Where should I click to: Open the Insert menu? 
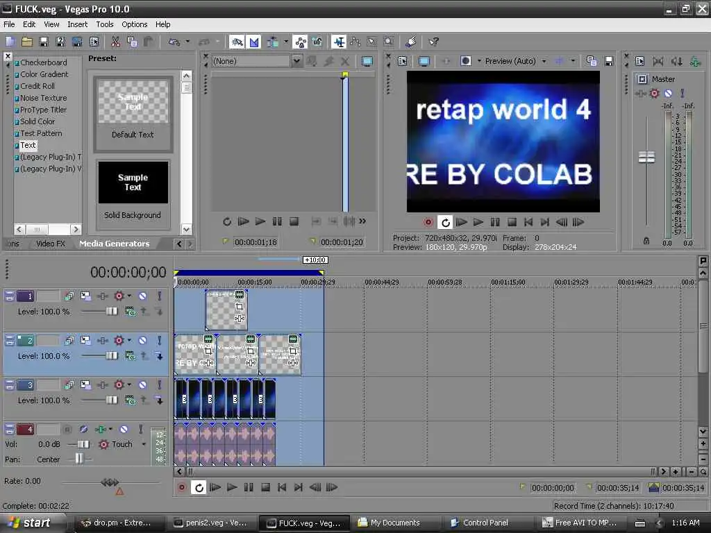pyautogui.click(x=78, y=24)
